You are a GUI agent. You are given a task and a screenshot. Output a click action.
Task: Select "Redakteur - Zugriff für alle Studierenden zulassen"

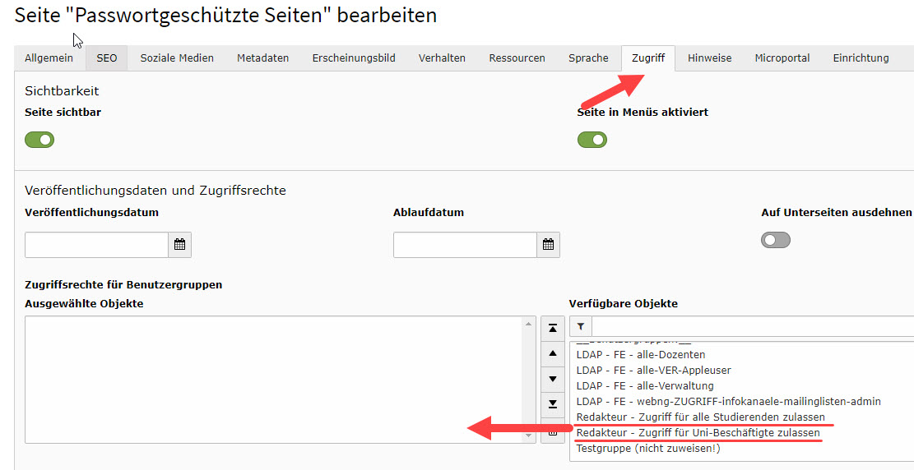(x=700, y=417)
